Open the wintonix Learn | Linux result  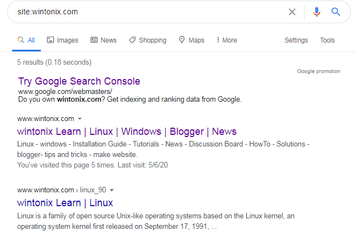65,203
